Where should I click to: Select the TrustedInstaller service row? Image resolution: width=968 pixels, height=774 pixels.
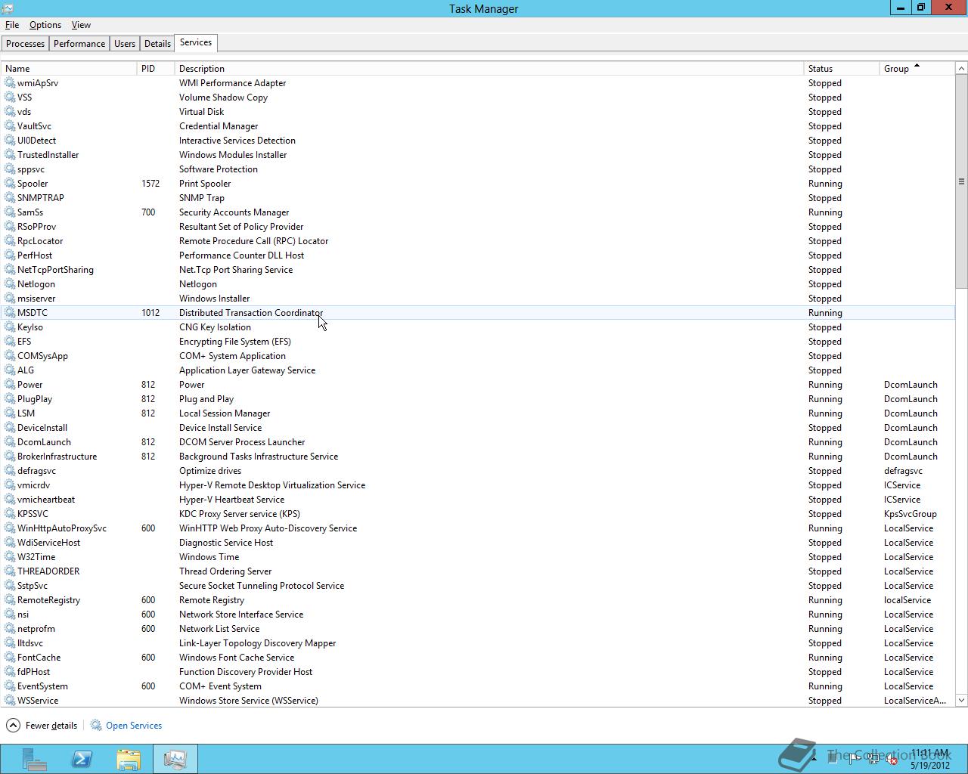(x=478, y=155)
